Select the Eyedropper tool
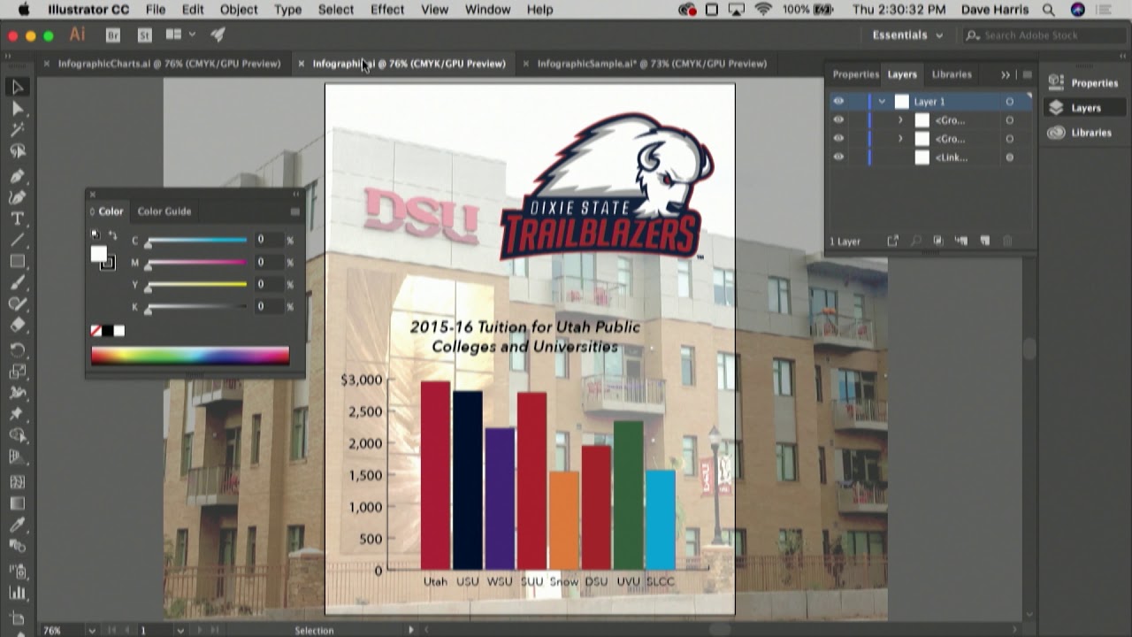Screen dimensions: 1132x637 18,525
